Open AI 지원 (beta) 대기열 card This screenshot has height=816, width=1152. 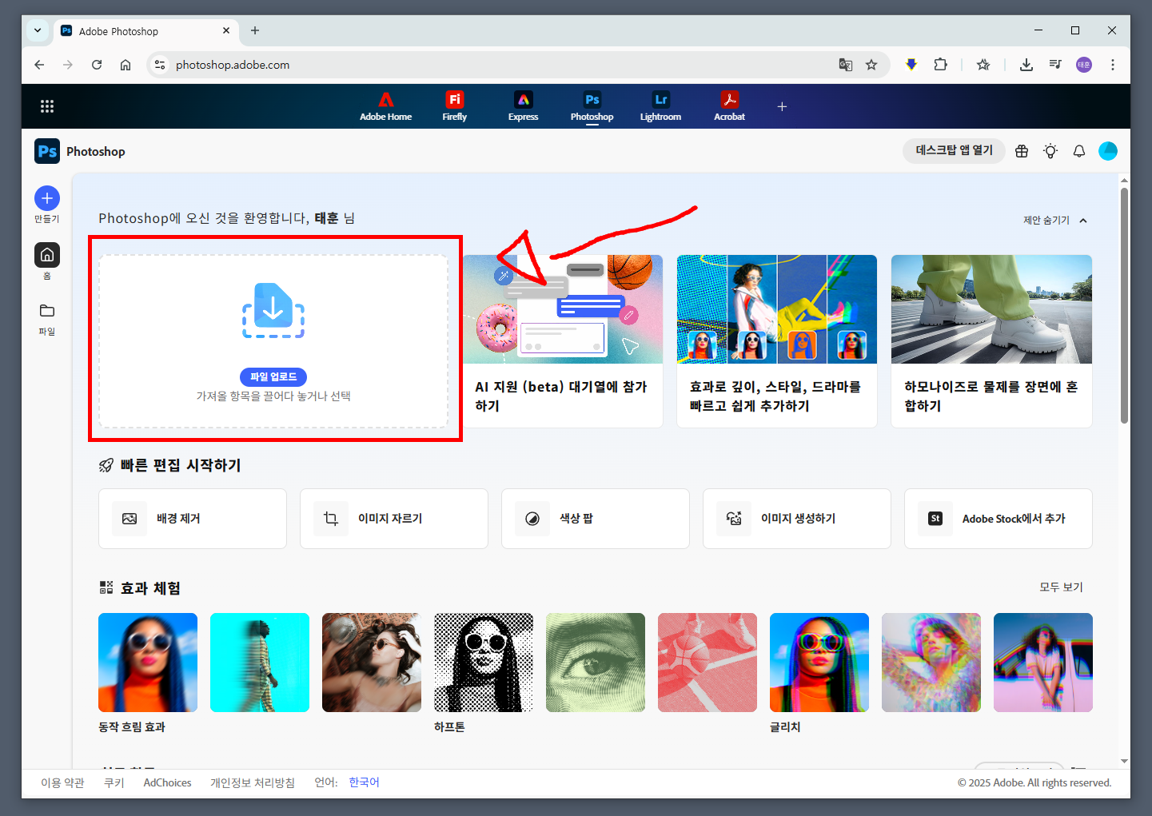[x=563, y=341]
